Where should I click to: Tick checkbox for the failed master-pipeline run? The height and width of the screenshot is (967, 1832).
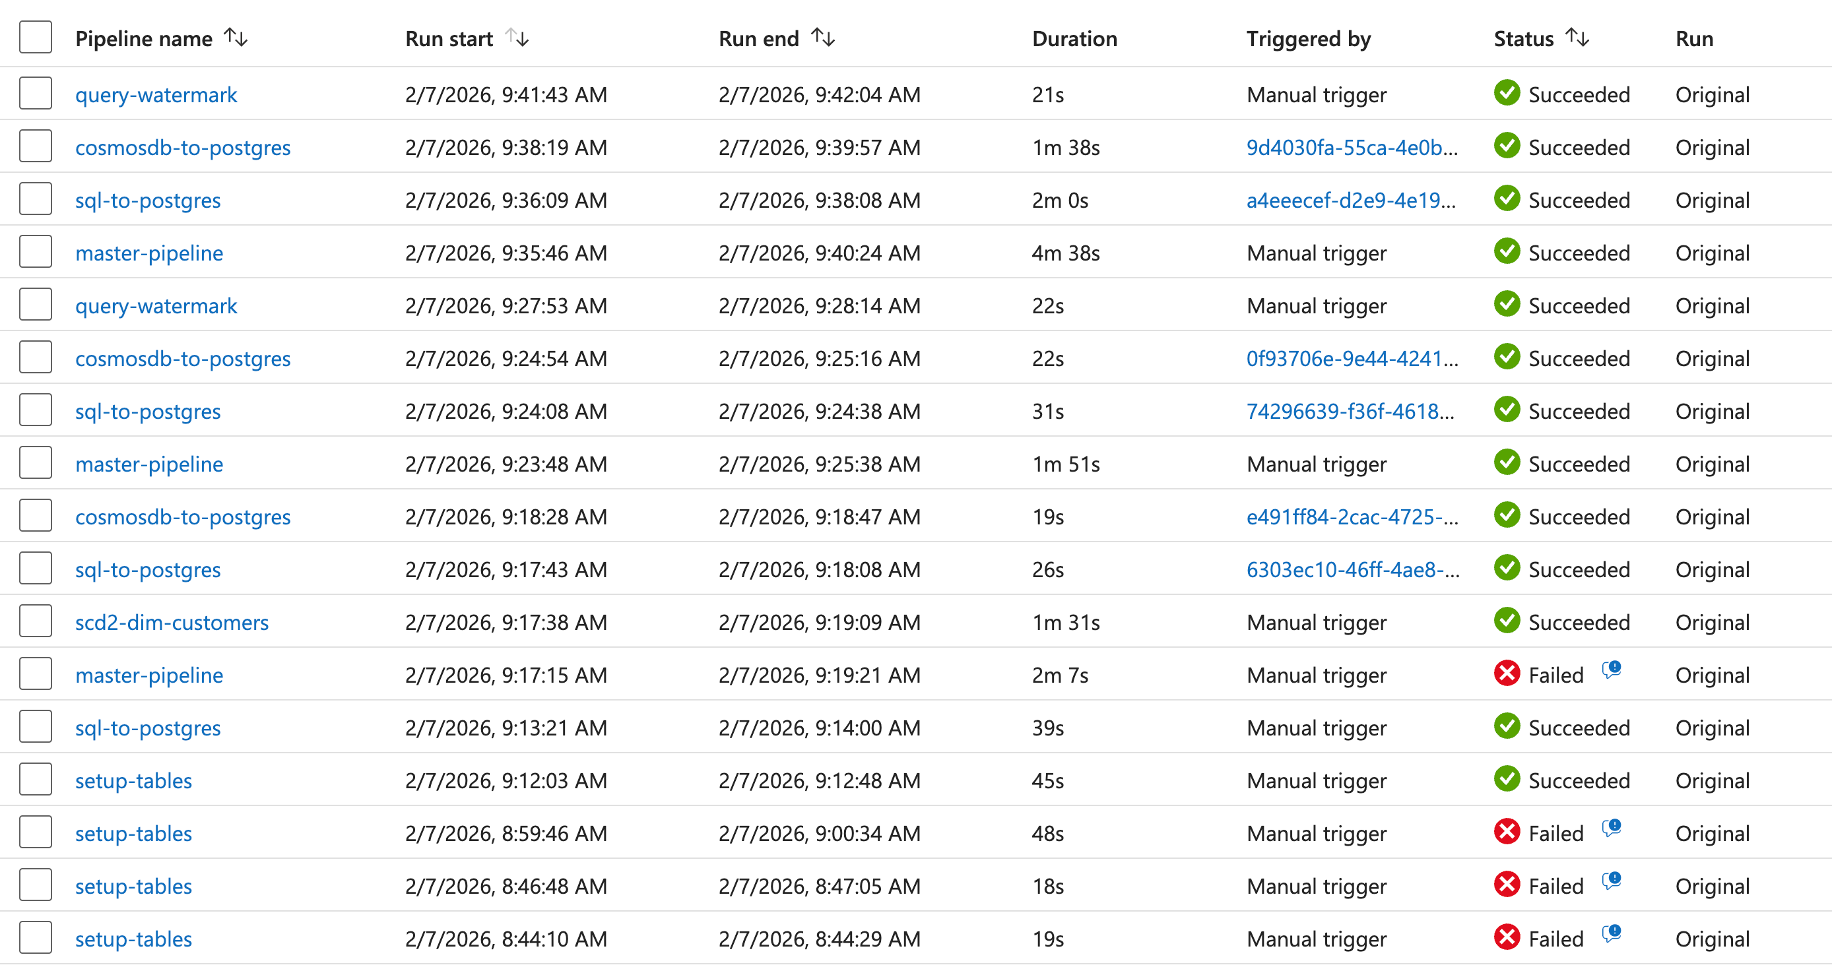[36, 673]
